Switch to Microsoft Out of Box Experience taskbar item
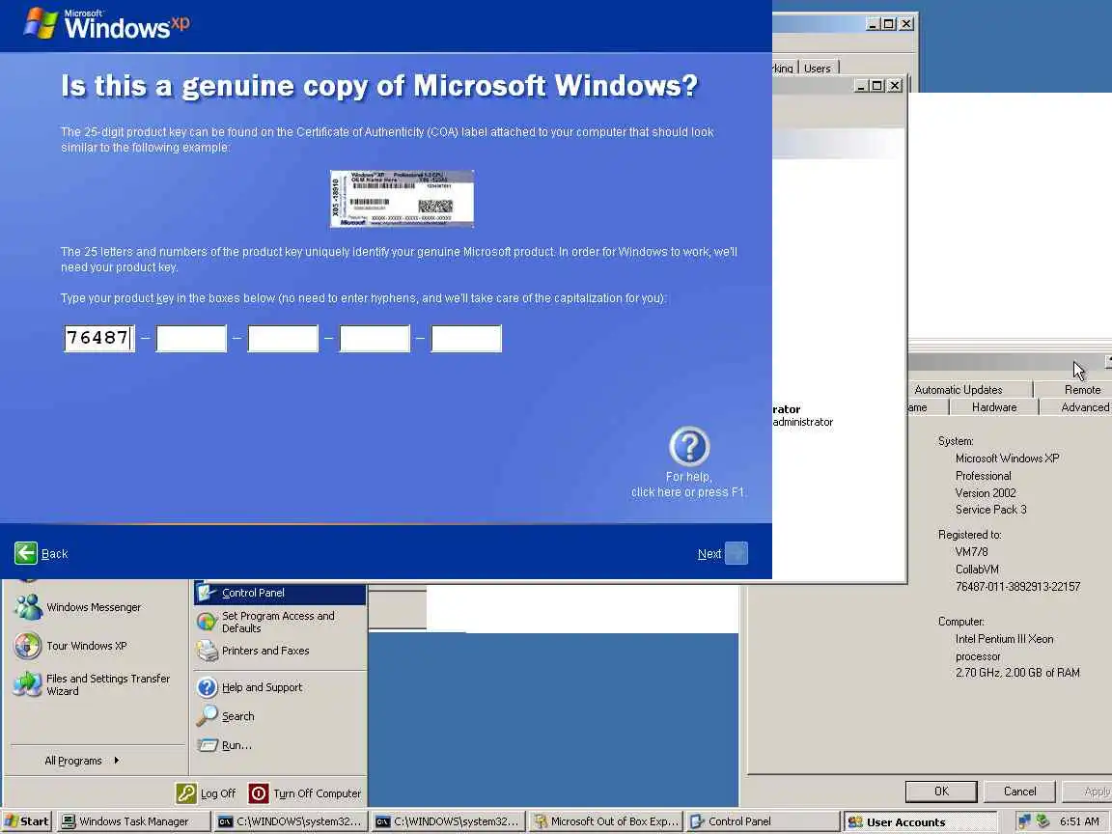1112x834 pixels. (605, 821)
